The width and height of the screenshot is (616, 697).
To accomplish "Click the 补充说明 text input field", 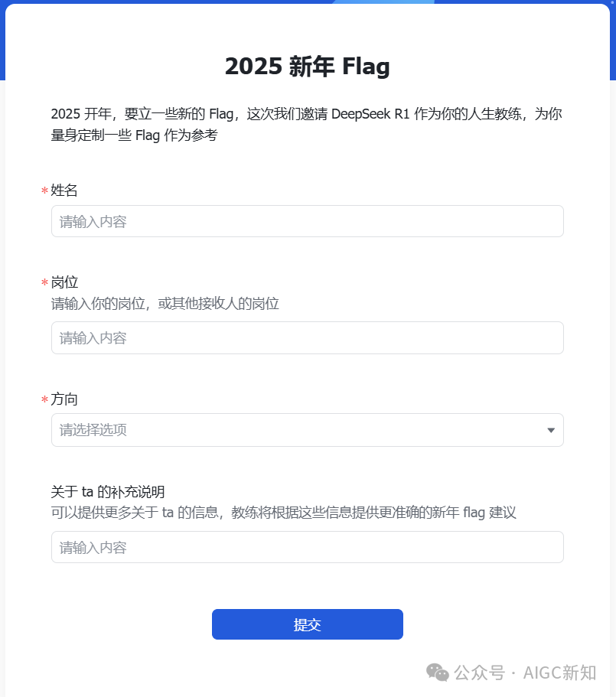I will click(x=307, y=547).
